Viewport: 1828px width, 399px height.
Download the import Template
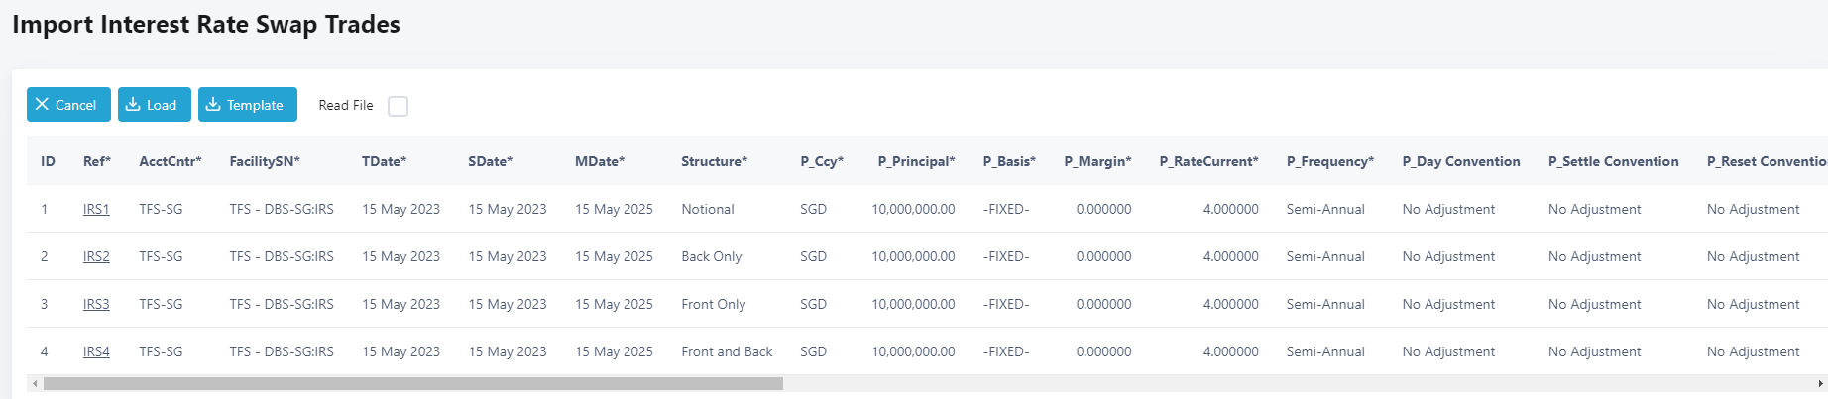247,105
